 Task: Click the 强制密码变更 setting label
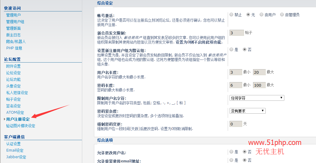click(x=110, y=125)
